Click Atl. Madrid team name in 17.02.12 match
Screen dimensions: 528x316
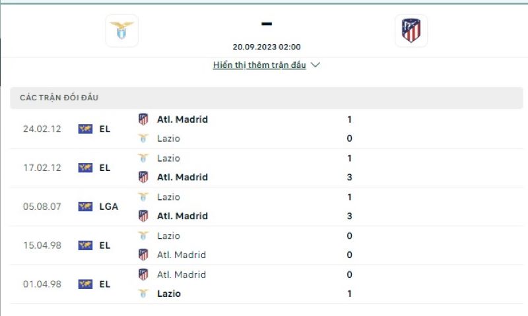(182, 177)
